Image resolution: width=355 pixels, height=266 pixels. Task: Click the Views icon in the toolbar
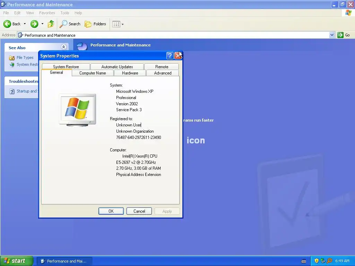(x=116, y=24)
